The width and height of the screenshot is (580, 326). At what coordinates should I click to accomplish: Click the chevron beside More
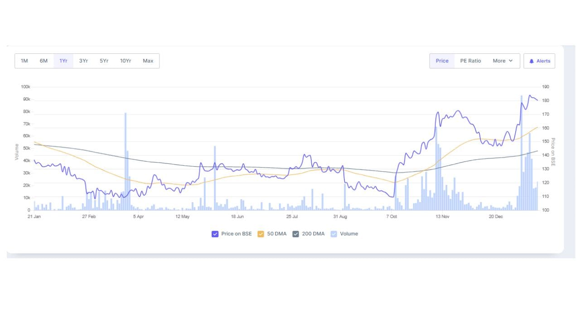pos(511,61)
